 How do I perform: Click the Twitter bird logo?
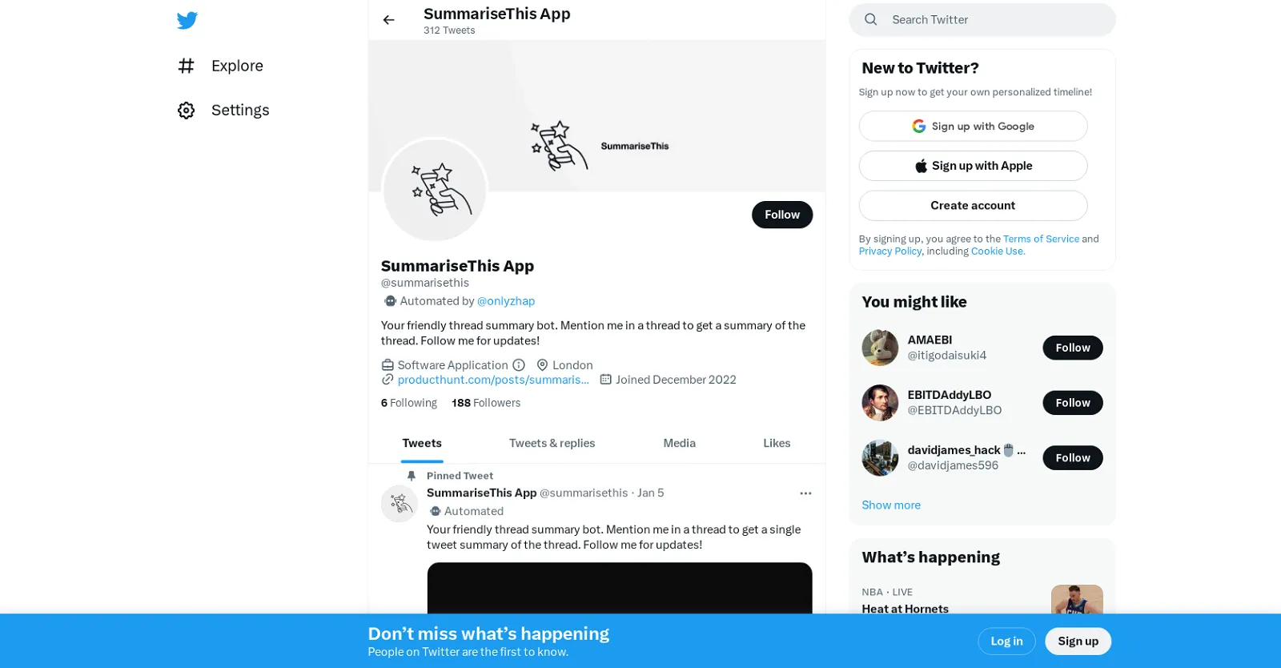pyautogui.click(x=187, y=20)
